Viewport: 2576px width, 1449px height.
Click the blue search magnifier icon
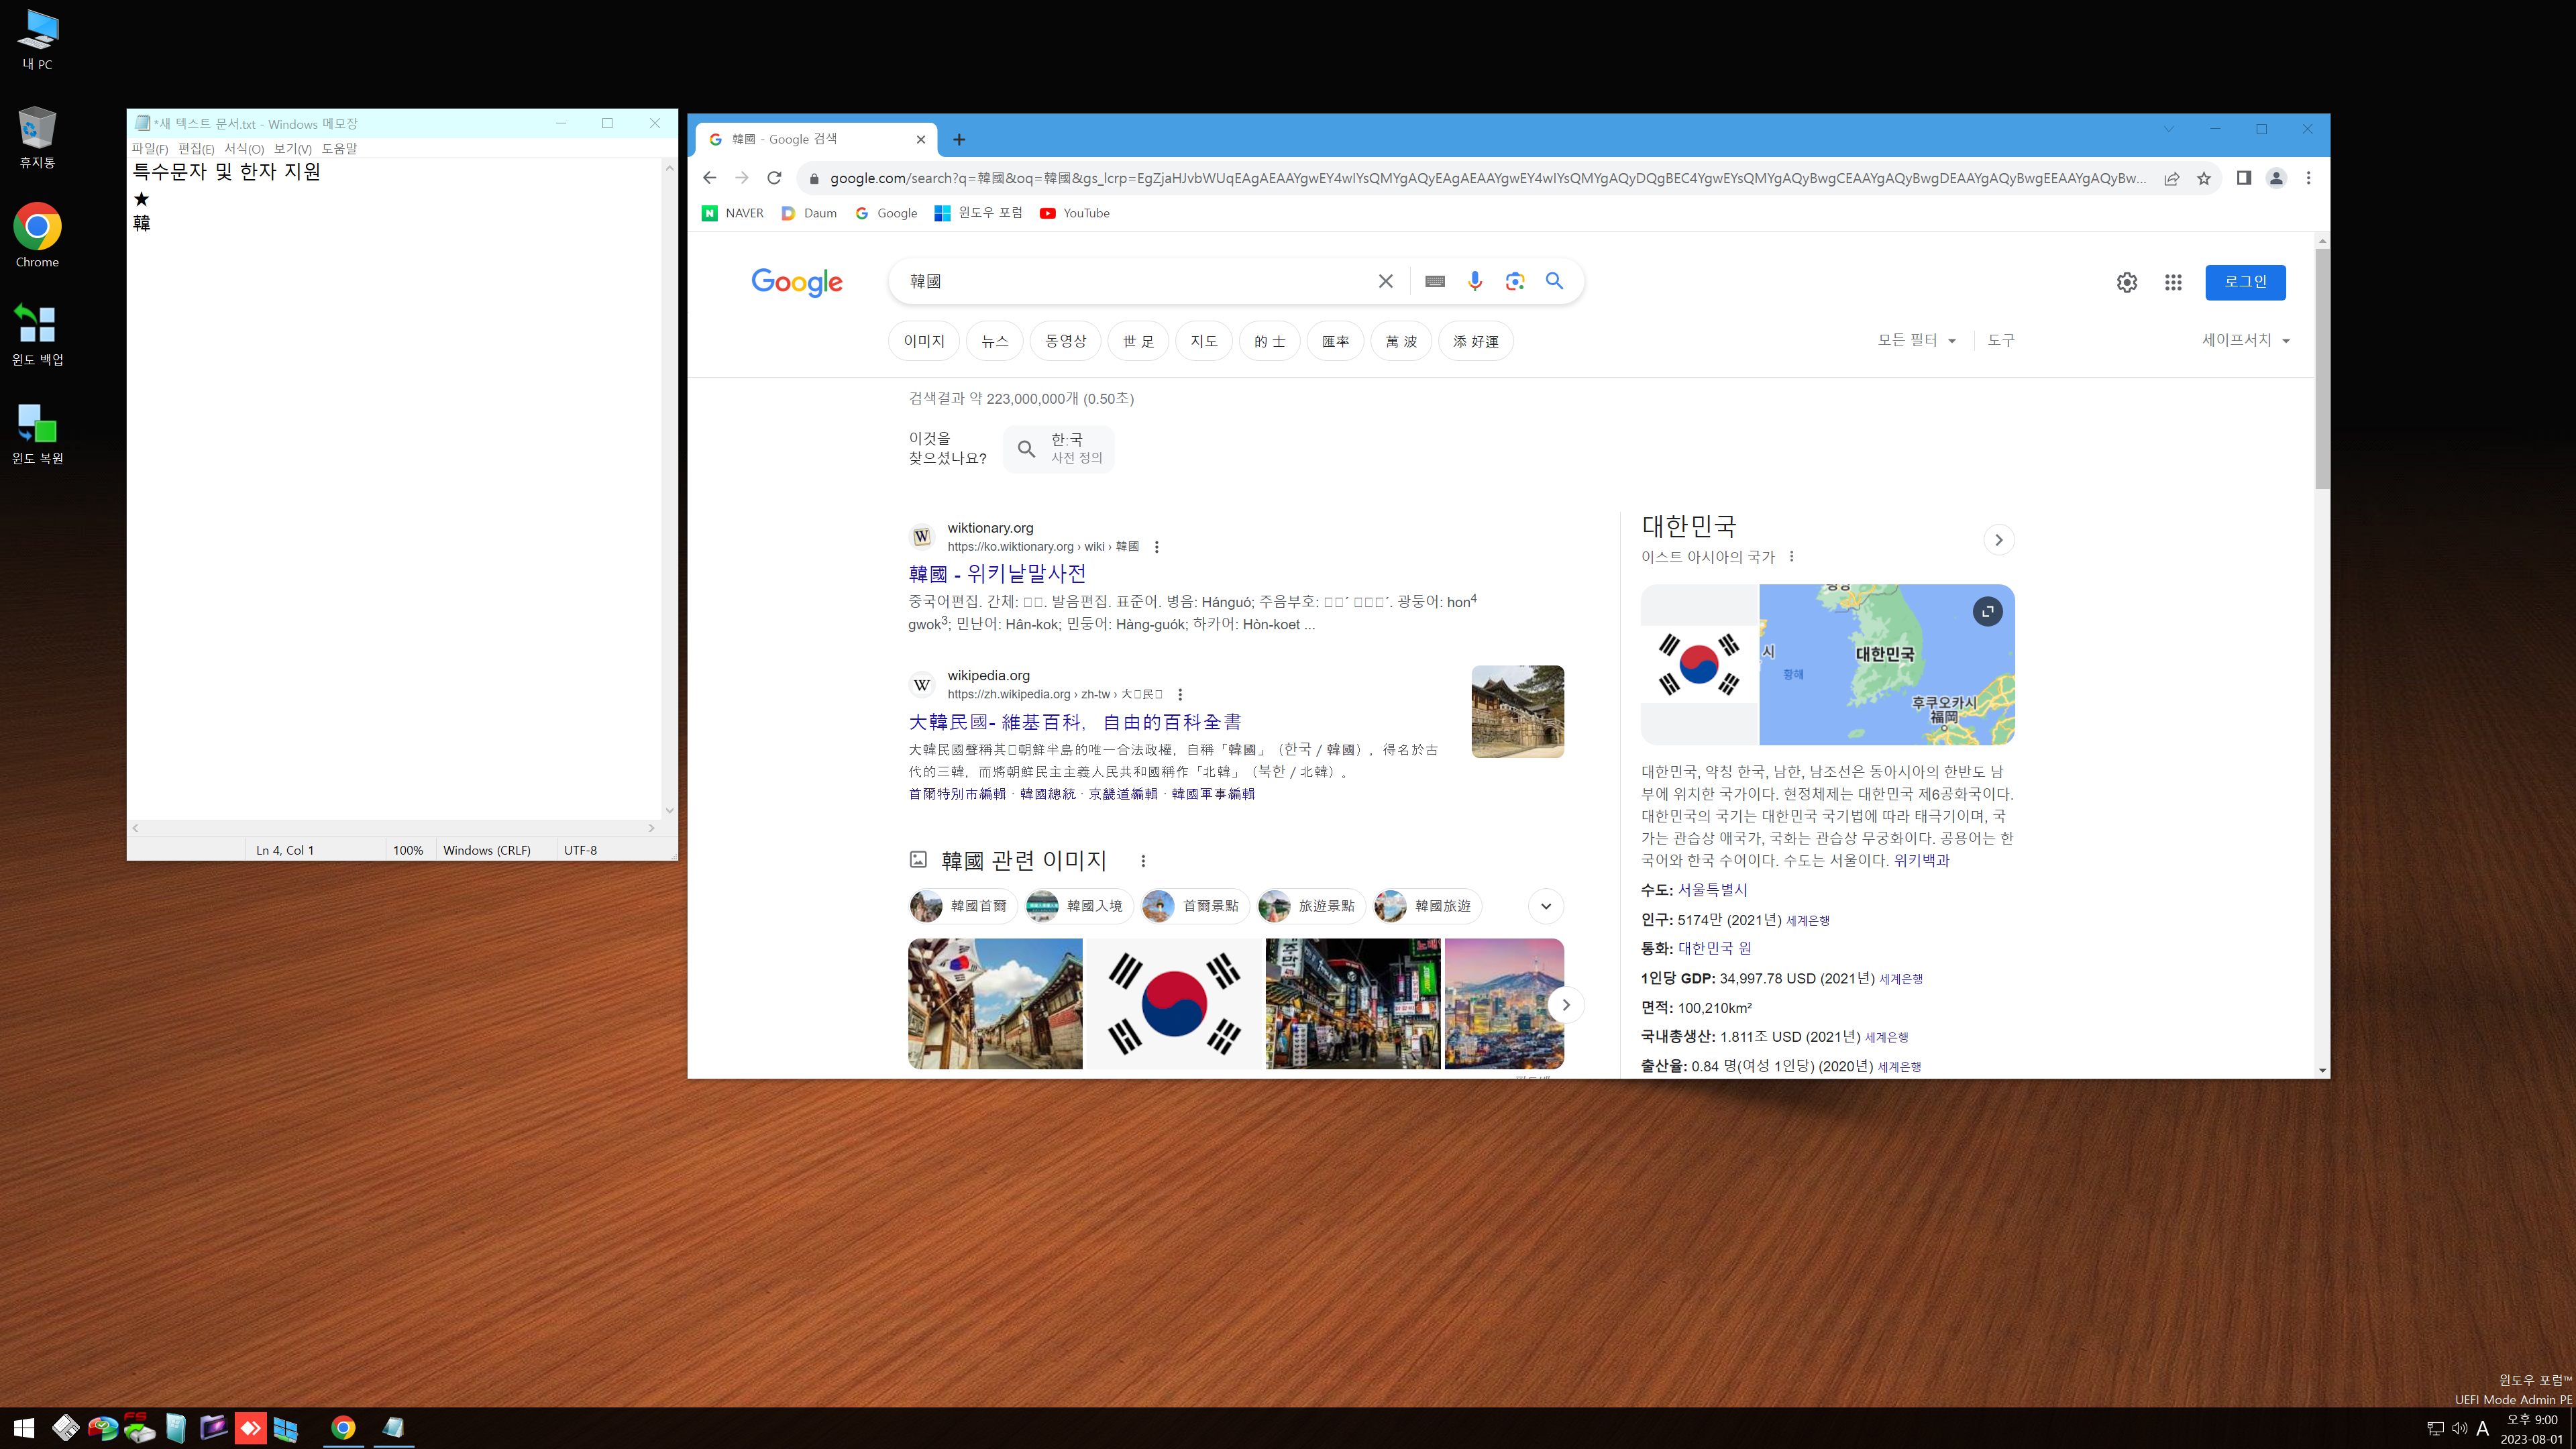coord(1554,281)
